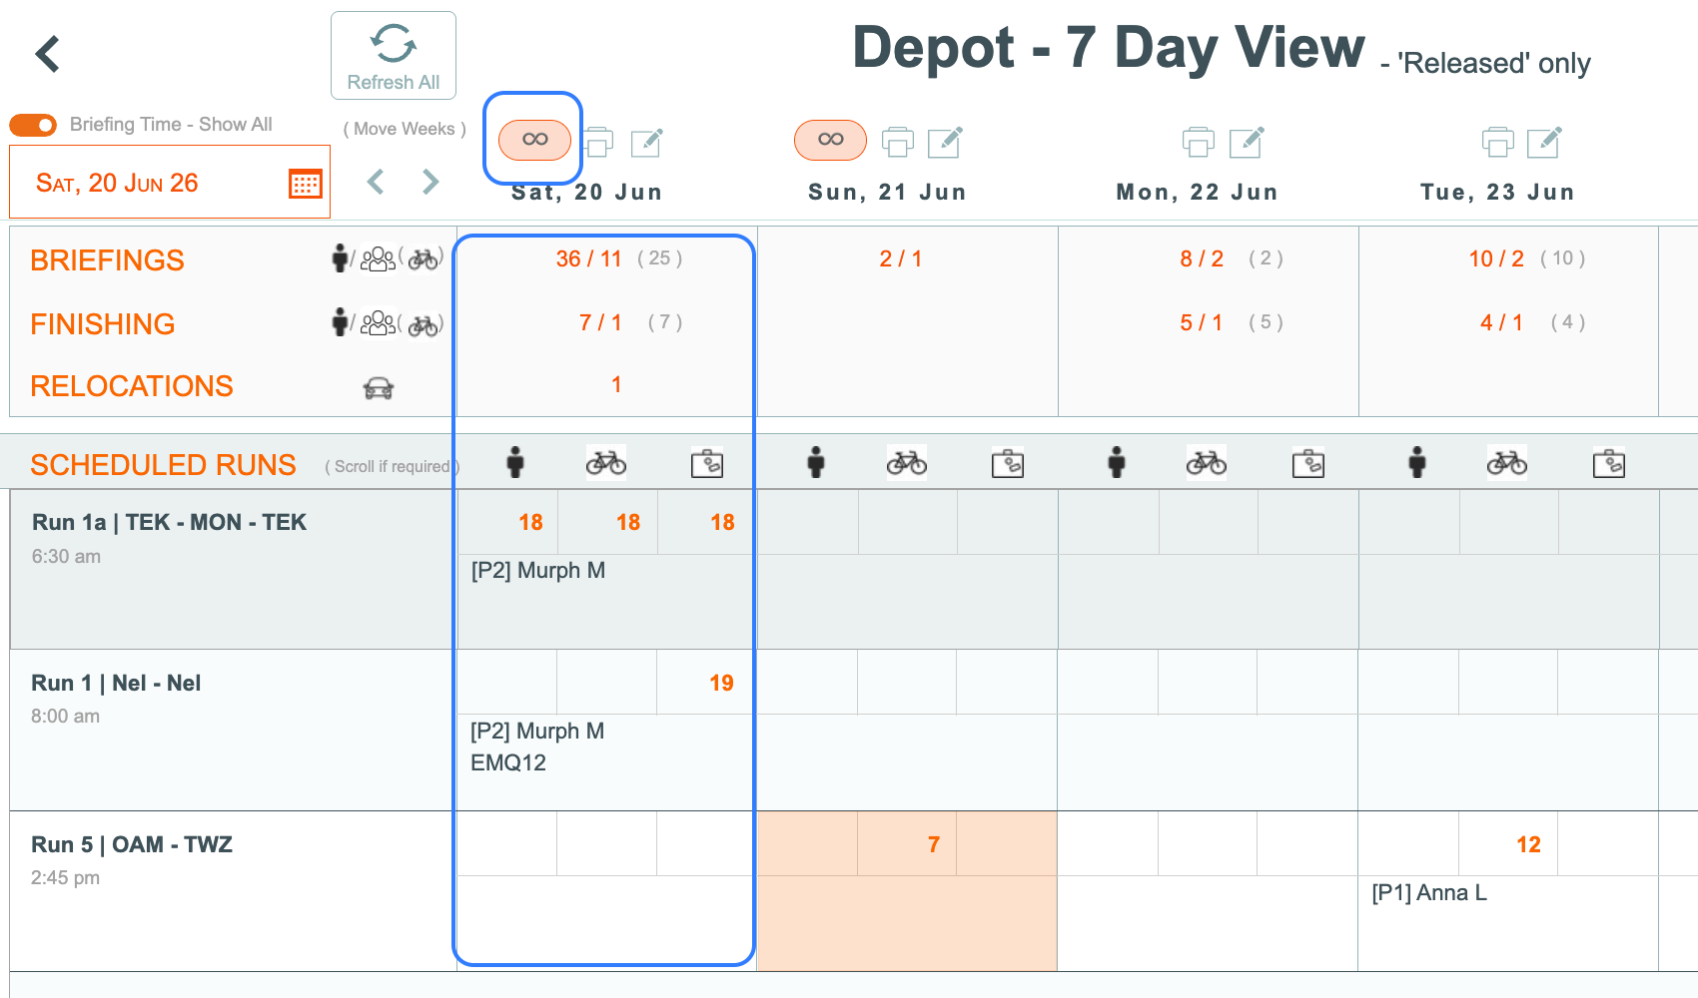Toggle Briefing Time Show All switch
This screenshot has width=1698, height=998.
33,125
